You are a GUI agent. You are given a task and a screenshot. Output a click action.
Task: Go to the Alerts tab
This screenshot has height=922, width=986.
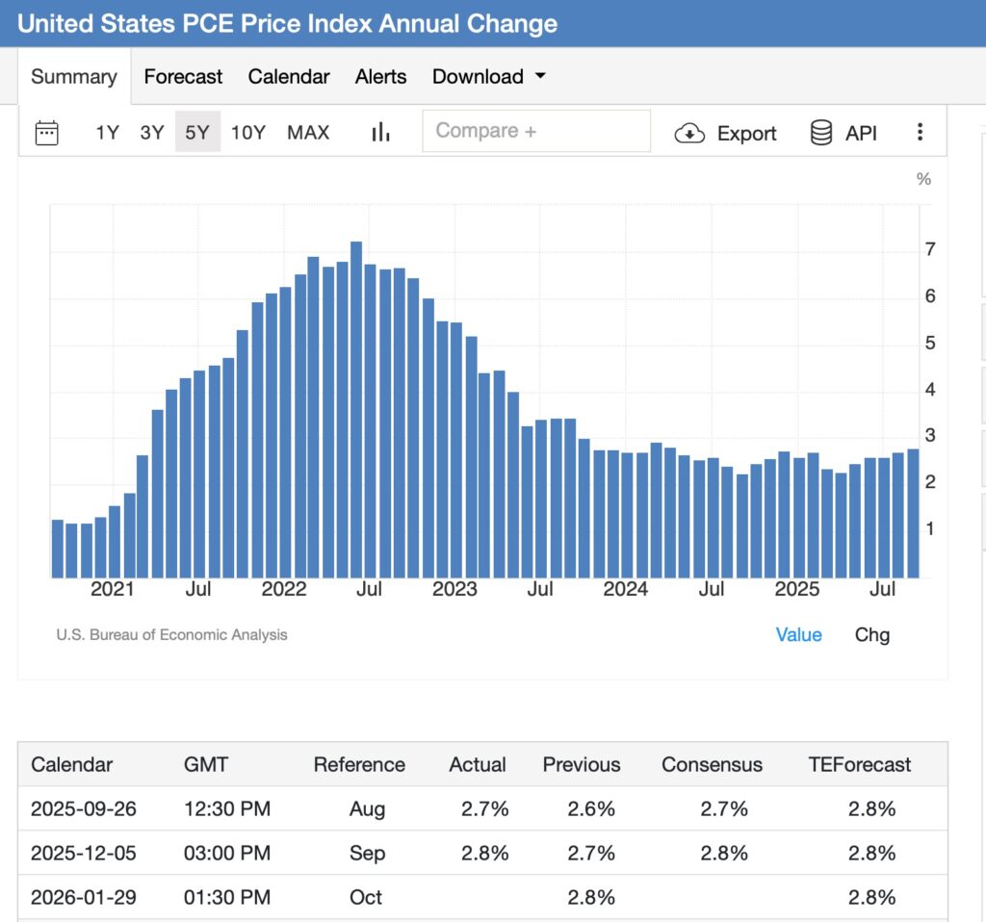pyautogui.click(x=380, y=77)
